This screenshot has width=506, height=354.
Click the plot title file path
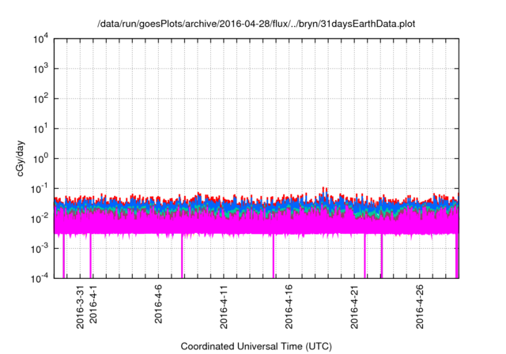click(x=256, y=24)
